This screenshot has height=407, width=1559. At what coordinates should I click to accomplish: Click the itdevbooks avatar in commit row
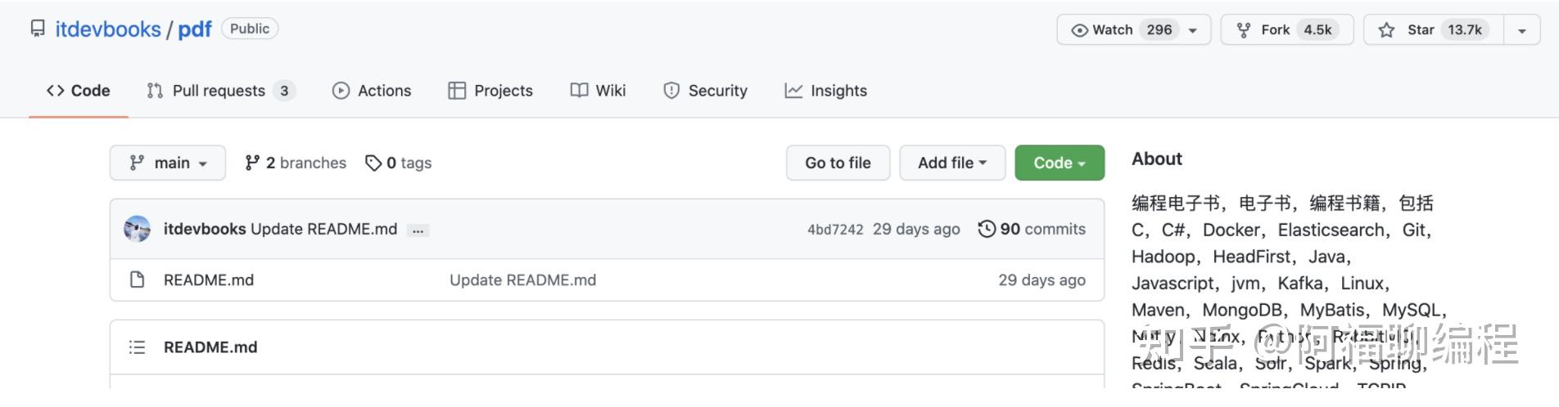click(137, 229)
